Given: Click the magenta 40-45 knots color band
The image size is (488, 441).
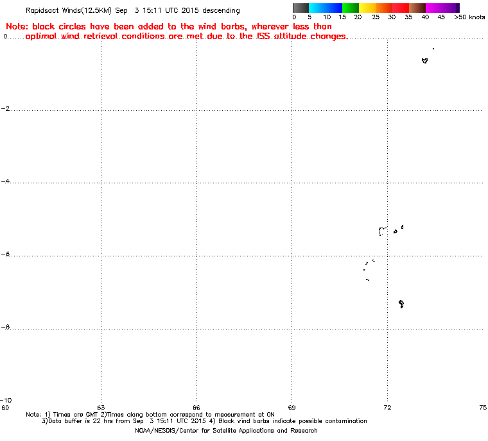Looking at the screenshot, I should (x=434, y=8).
